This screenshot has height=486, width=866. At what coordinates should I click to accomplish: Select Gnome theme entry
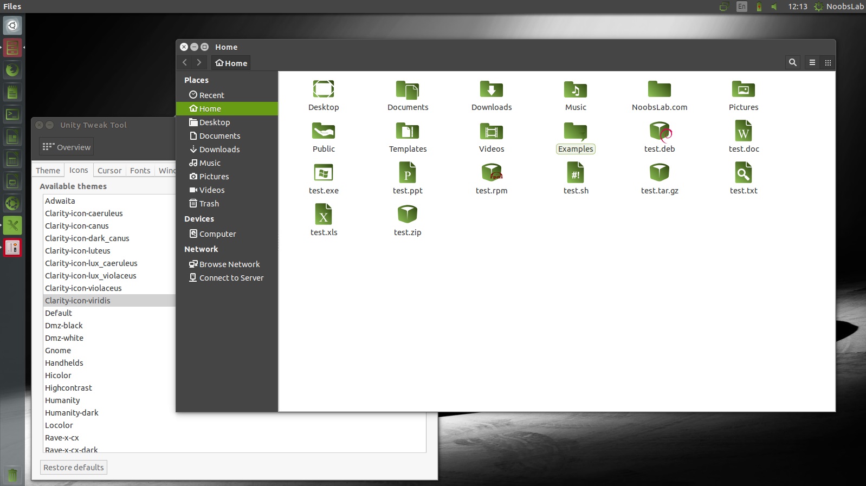tap(109, 350)
